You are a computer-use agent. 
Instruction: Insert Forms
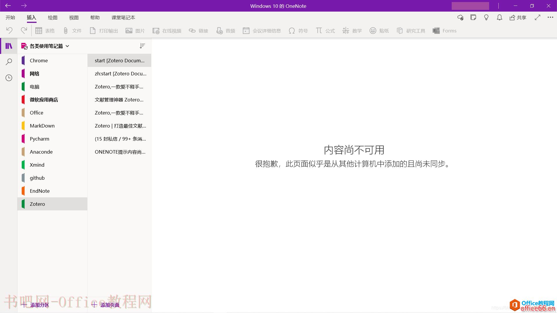point(444,31)
